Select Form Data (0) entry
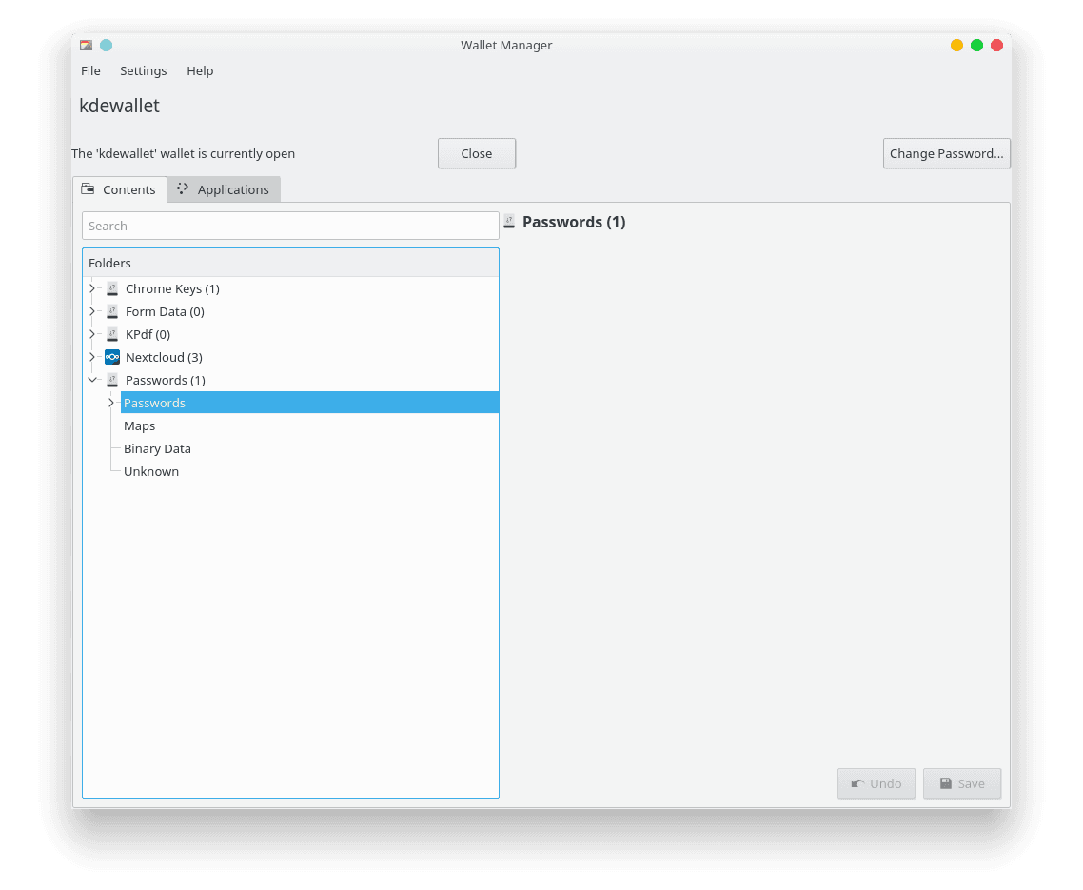This screenshot has width=1083, height=890. pos(165,311)
